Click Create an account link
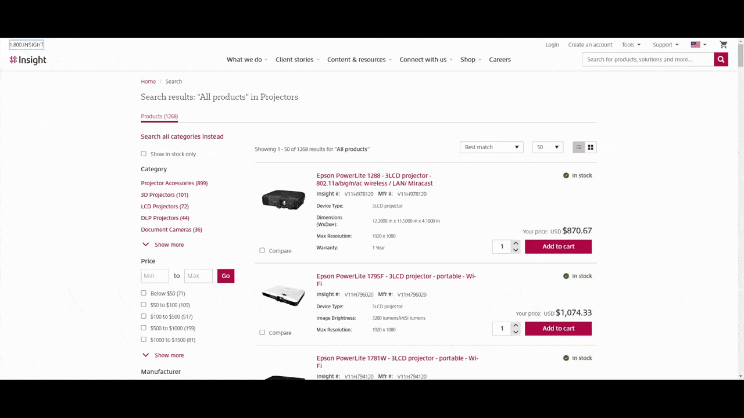 pyautogui.click(x=590, y=45)
